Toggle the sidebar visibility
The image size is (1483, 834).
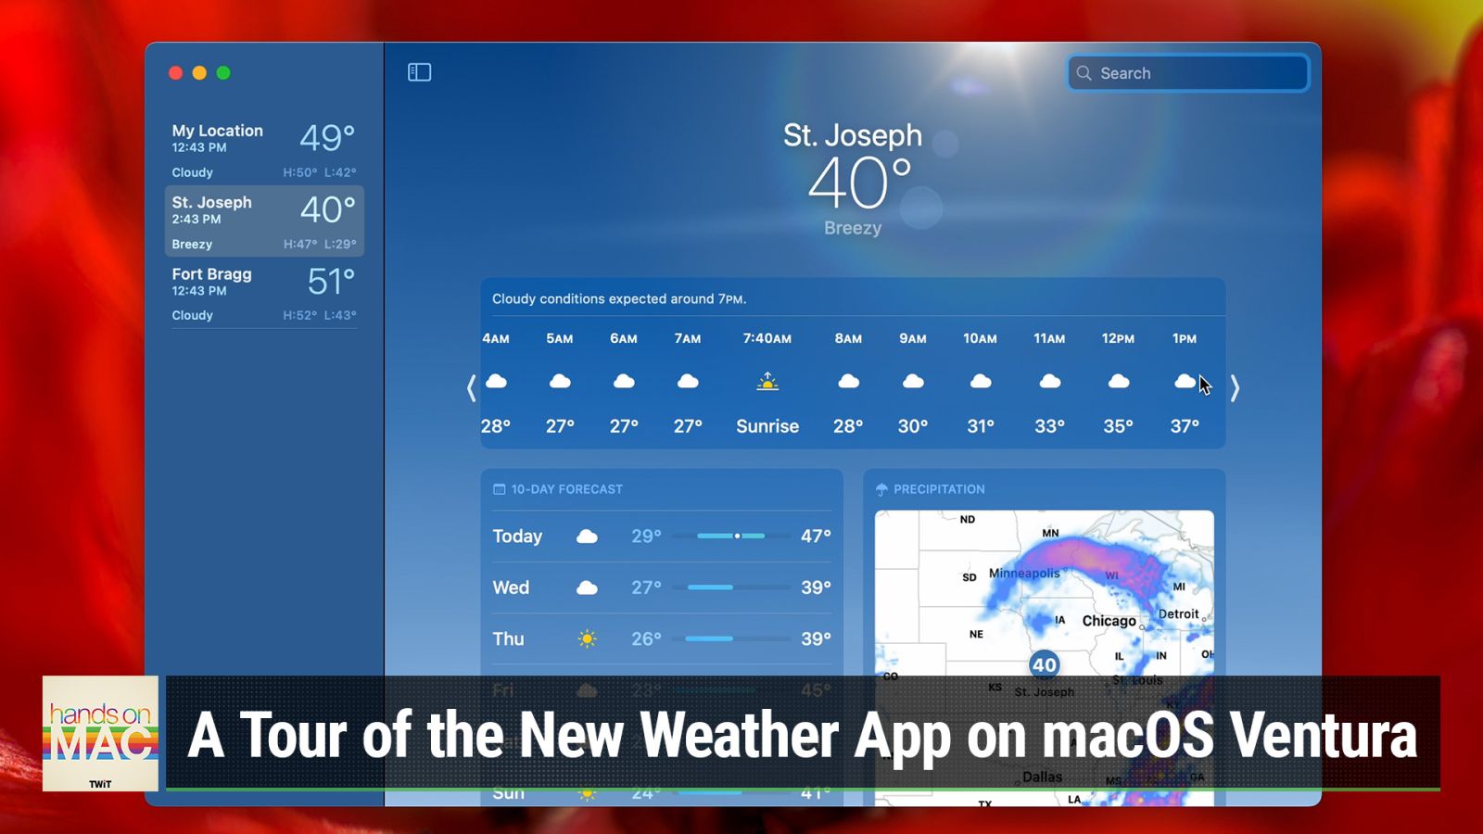[x=419, y=72]
